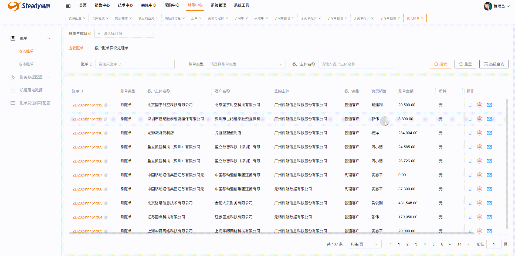Image resolution: width=515 pixels, height=256 pixels.
Task: Click the 账单金额 column header
Action: 406,91
